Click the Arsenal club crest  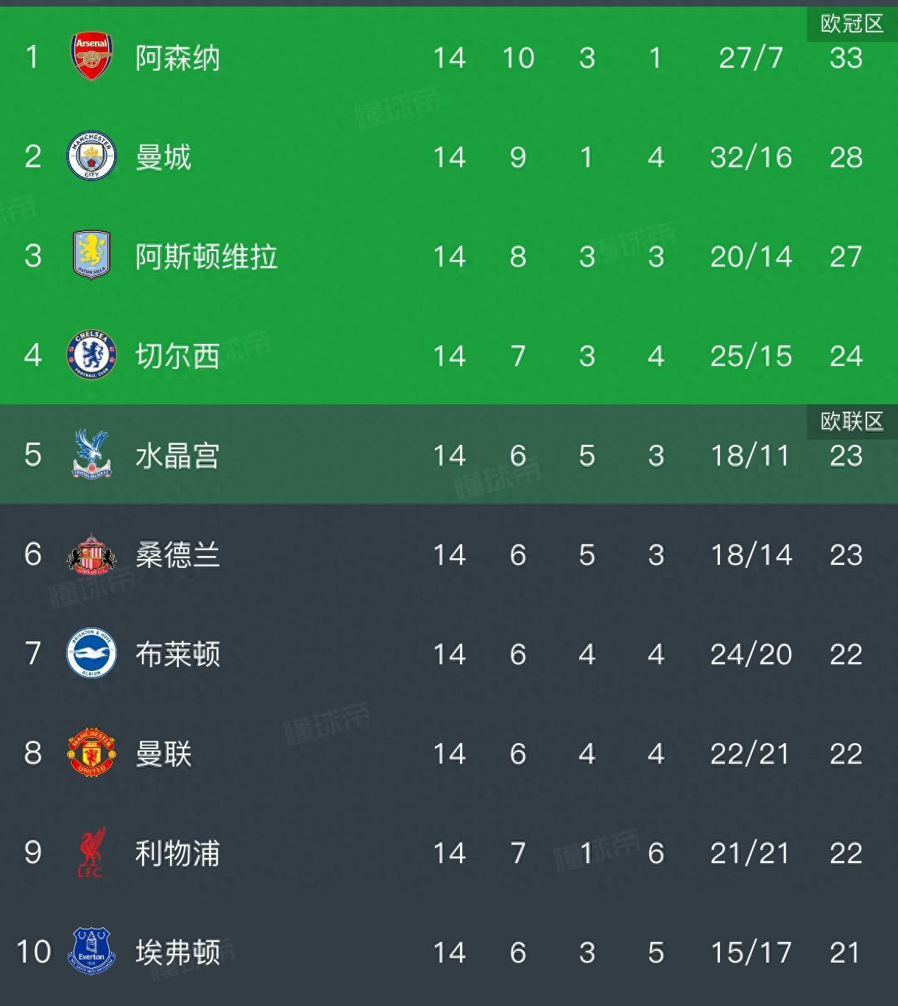(x=91, y=57)
